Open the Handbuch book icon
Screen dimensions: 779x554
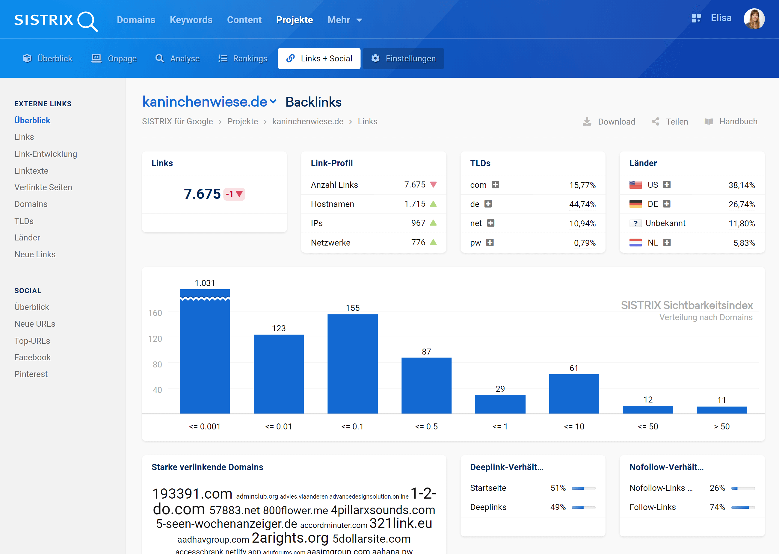point(709,122)
